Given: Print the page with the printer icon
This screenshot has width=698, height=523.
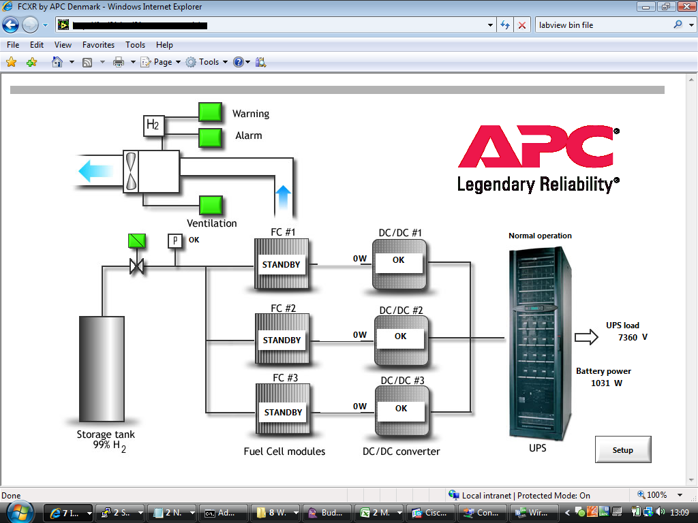Looking at the screenshot, I should point(119,62).
